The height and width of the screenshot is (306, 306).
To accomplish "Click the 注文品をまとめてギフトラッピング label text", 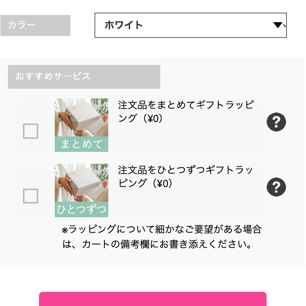I will pyautogui.click(x=186, y=111).
